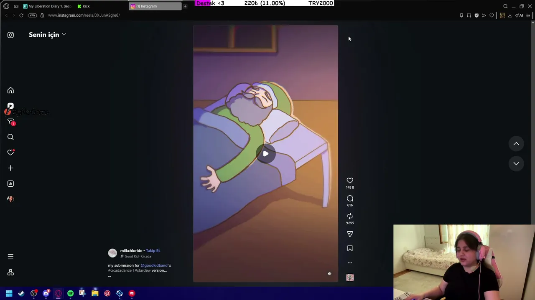Toggle the reel's sound
535x300 pixels.
329,274
